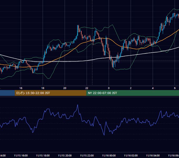This screenshot has height=158, width=179.
Task: Click the 22 hour label on chart axis
Action: click(x=87, y=88)
